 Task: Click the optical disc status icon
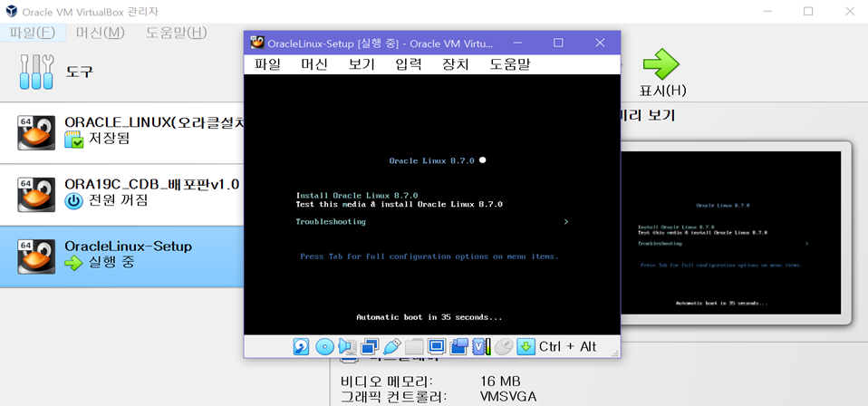324,347
